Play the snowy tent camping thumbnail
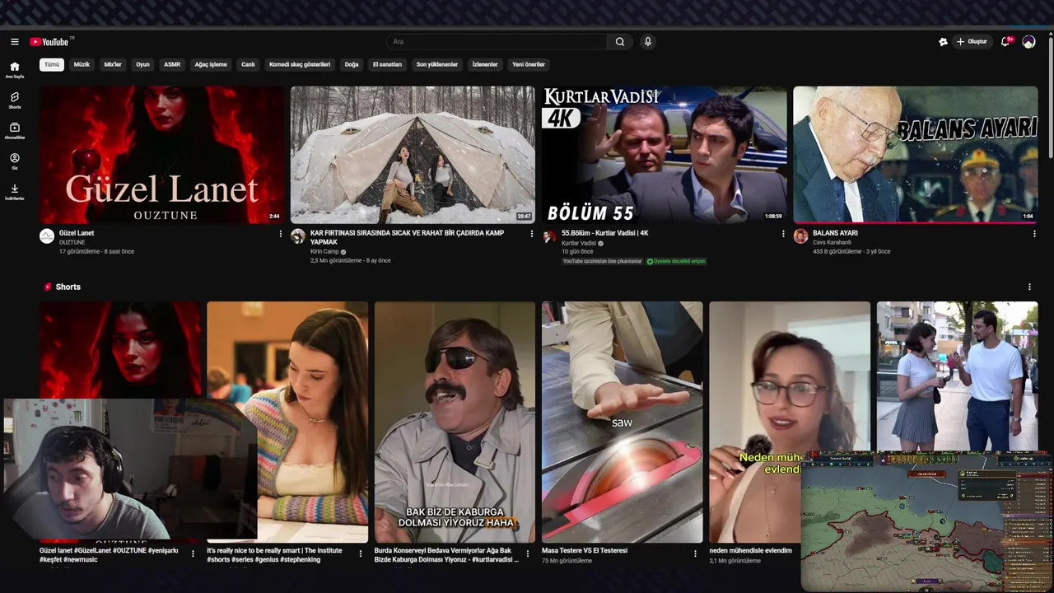Image resolution: width=1054 pixels, height=593 pixels. (413, 155)
